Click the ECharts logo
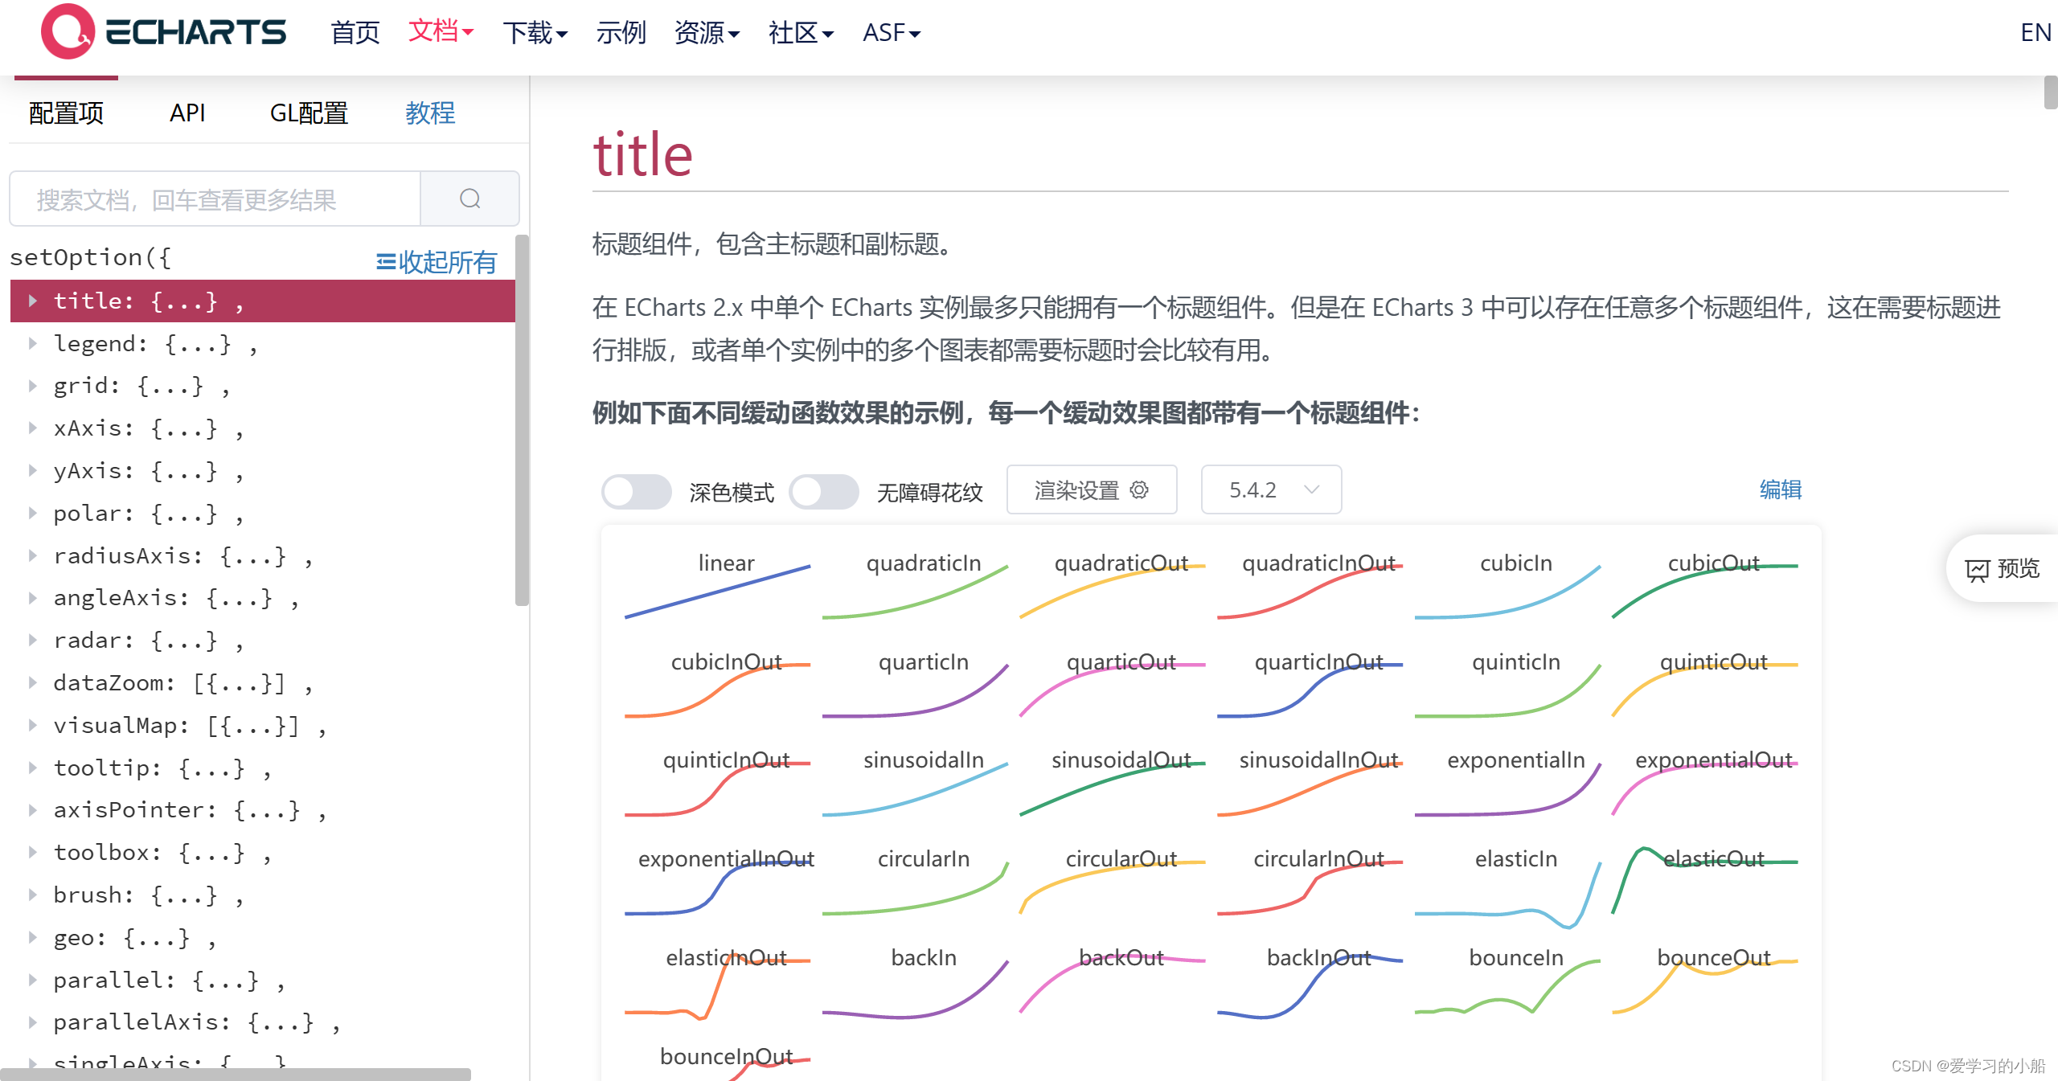Image resolution: width=2058 pixels, height=1081 pixels. (x=163, y=31)
